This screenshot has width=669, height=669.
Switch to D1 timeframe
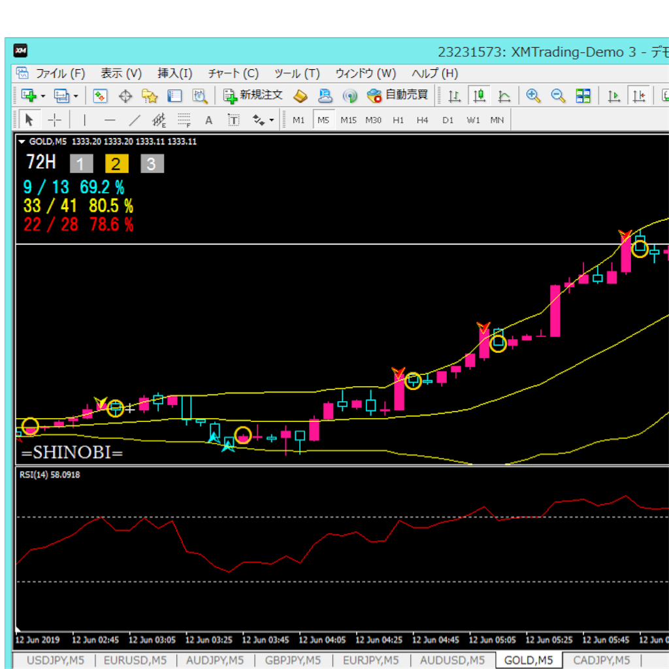click(x=448, y=120)
